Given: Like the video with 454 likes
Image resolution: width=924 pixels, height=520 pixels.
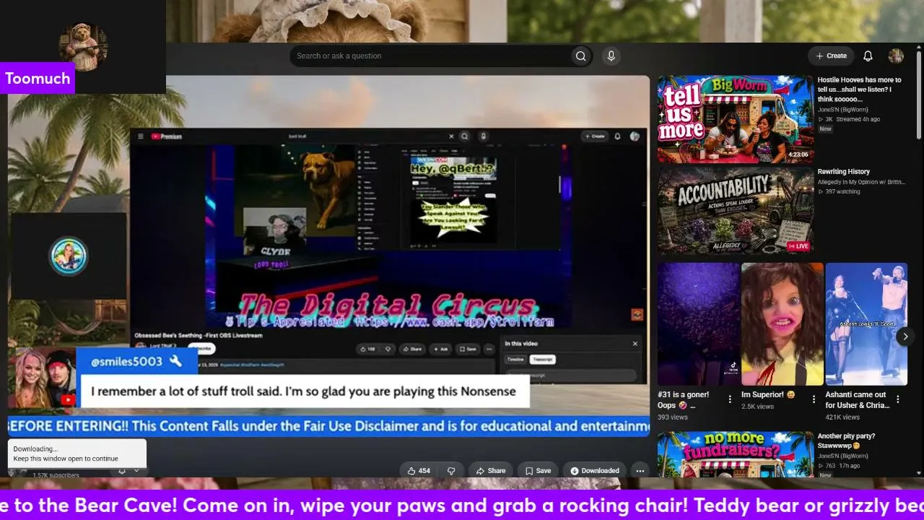Looking at the screenshot, I should (419, 471).
